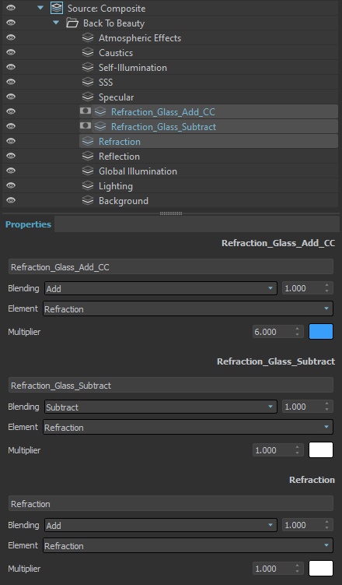Switch to the Properties tab
The width and height of the screenshot is (342, 585).
point(28,224)
